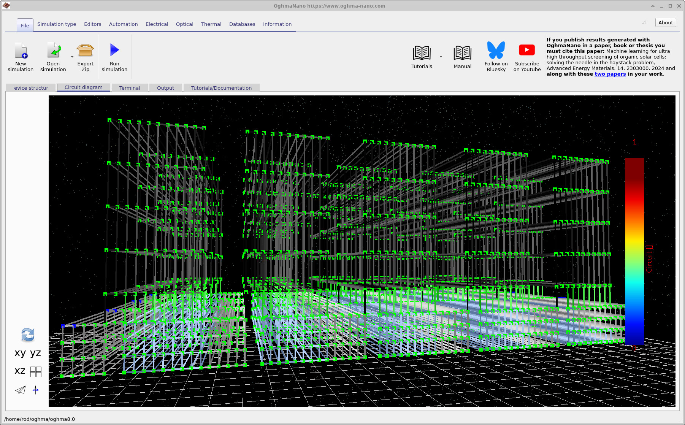
Task: Toggle the yz view orientation
Action: click(x=35, y=353)
